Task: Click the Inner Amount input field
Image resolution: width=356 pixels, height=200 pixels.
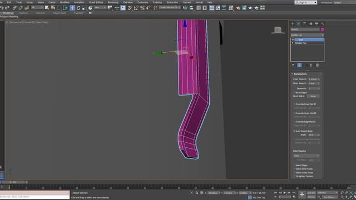Action: point(313,79)
